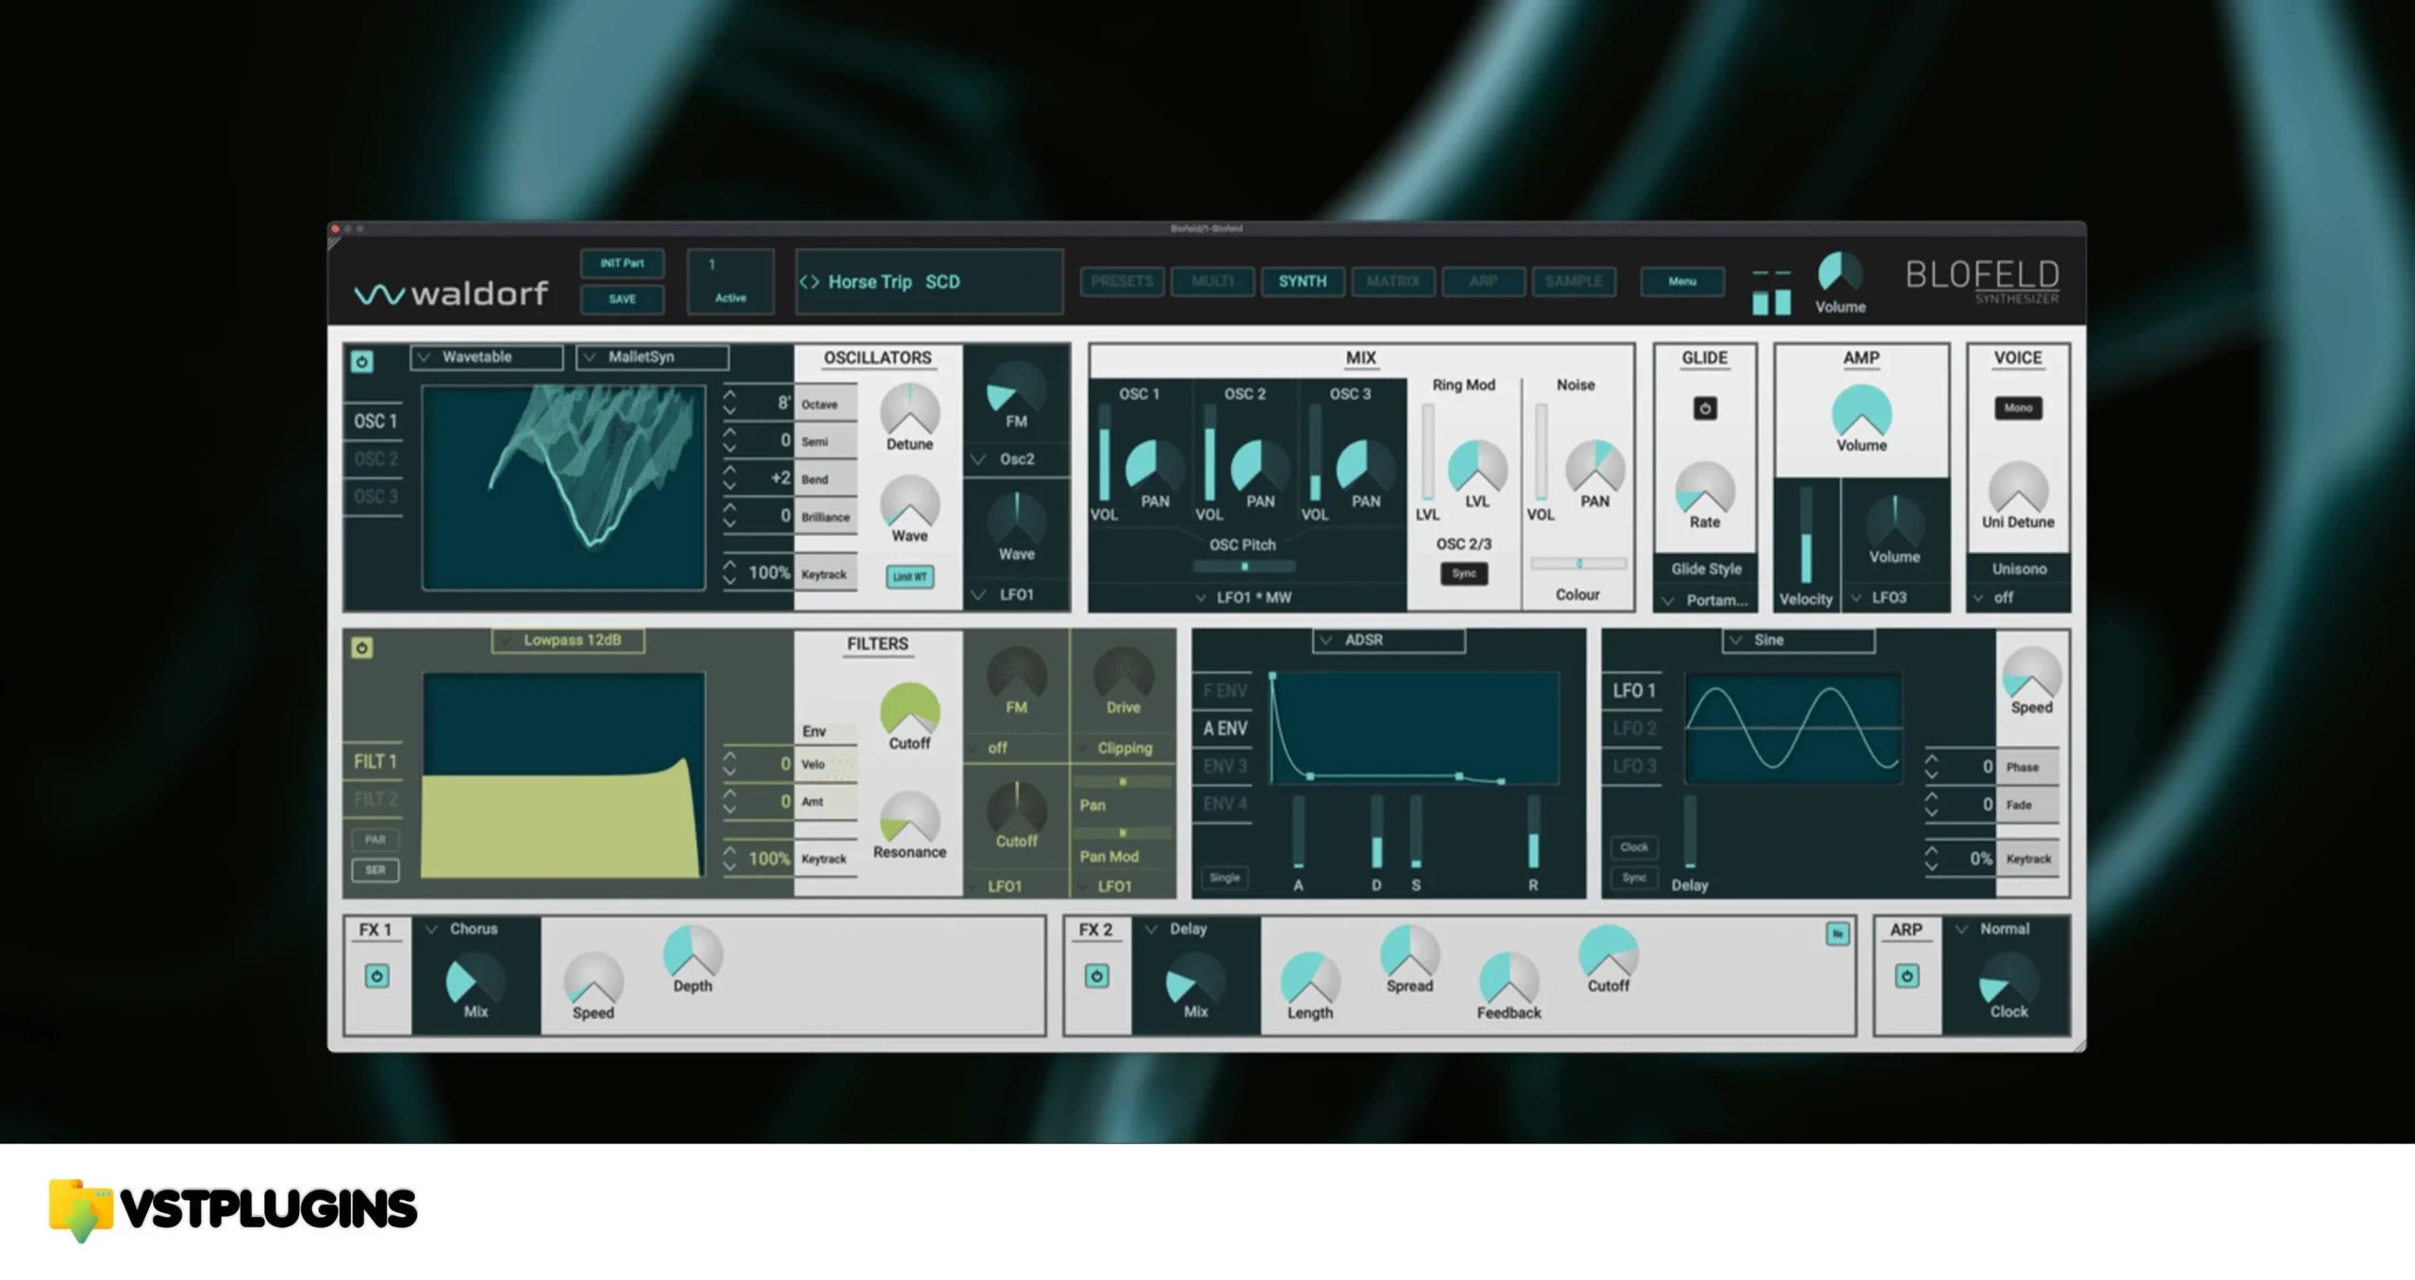Switch to the SAMPLE tab
Screen dimensions: 2415x1280
(1574, 281)
